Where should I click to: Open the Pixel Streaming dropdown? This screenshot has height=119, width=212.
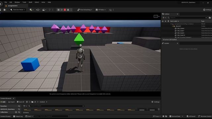click(85, 10)
